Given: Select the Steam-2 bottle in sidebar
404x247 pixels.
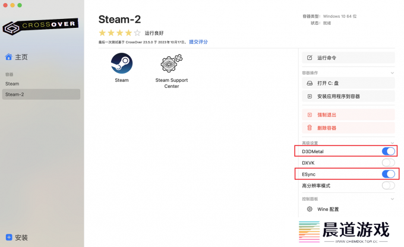Looking at the screenshot, I should [41, 94].
